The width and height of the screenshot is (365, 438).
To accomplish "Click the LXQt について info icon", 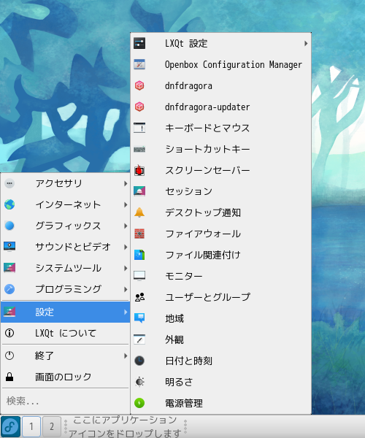I will [x=9, y=333].
